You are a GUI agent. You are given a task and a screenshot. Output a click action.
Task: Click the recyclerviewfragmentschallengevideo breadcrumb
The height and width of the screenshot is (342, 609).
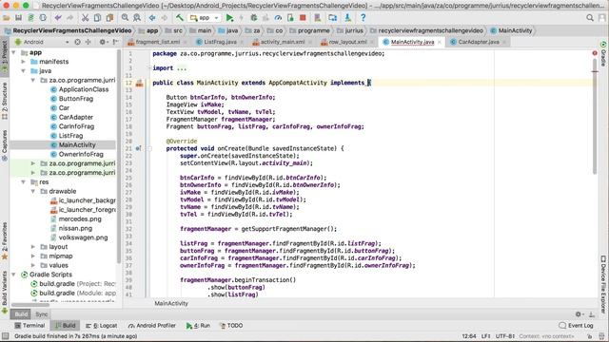pyautogui.click(x=430, y=30)
